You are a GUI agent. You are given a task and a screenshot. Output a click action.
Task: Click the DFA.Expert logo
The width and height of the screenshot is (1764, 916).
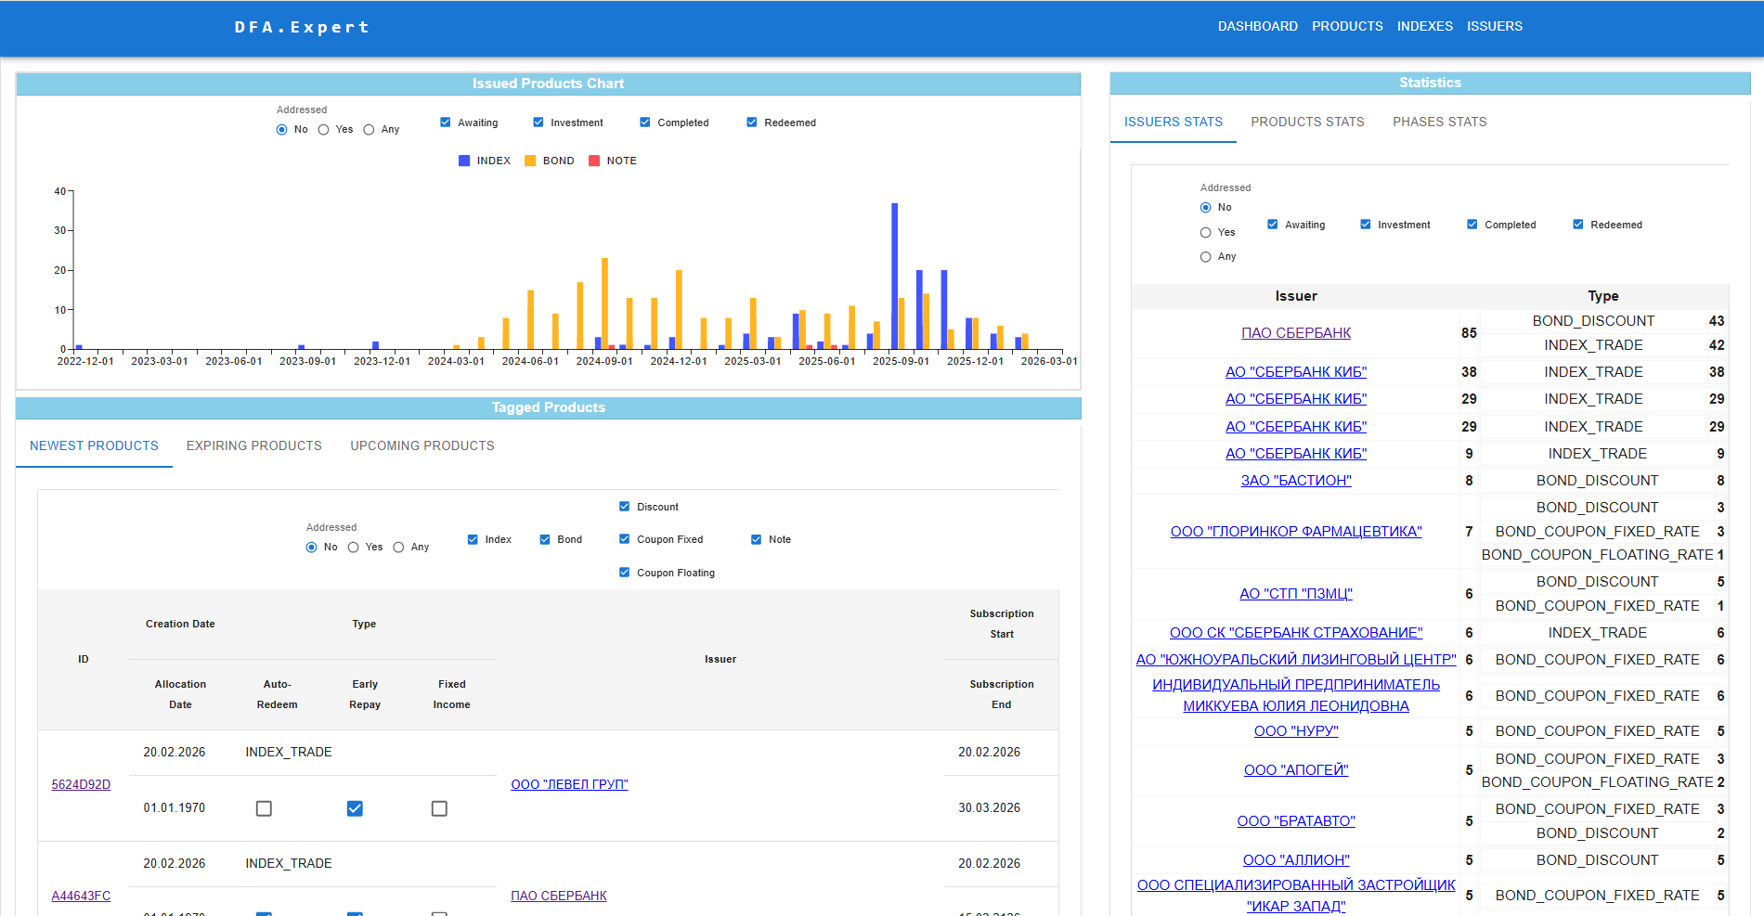tap(302, 27)
